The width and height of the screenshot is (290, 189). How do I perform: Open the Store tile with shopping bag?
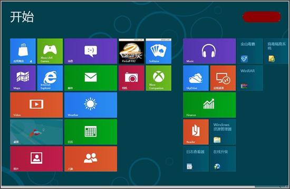click(23, 51)
